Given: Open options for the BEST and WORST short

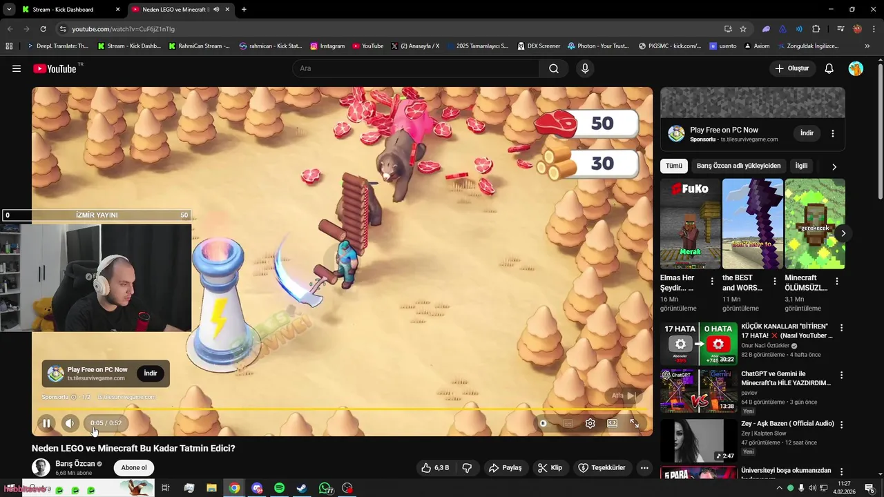Looking at the screenshot, I should click(x=774, y=281).
